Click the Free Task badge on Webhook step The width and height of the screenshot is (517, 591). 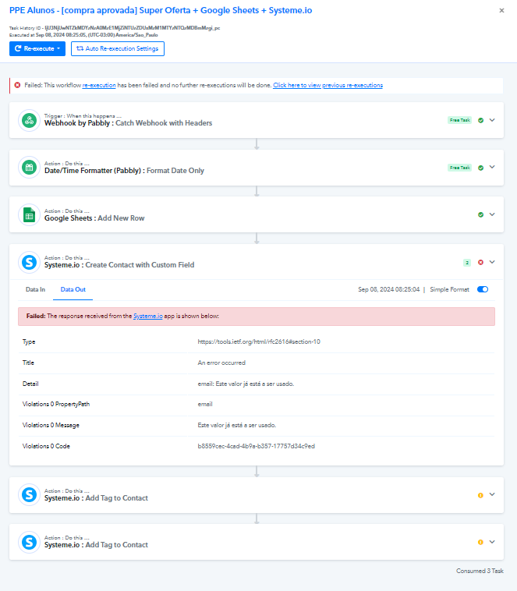[459, 120]
